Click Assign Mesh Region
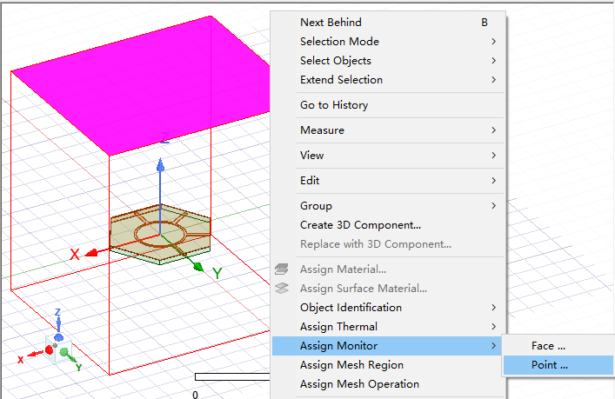Viewport: 615px width, 399px height. click(x=351, y=365)
